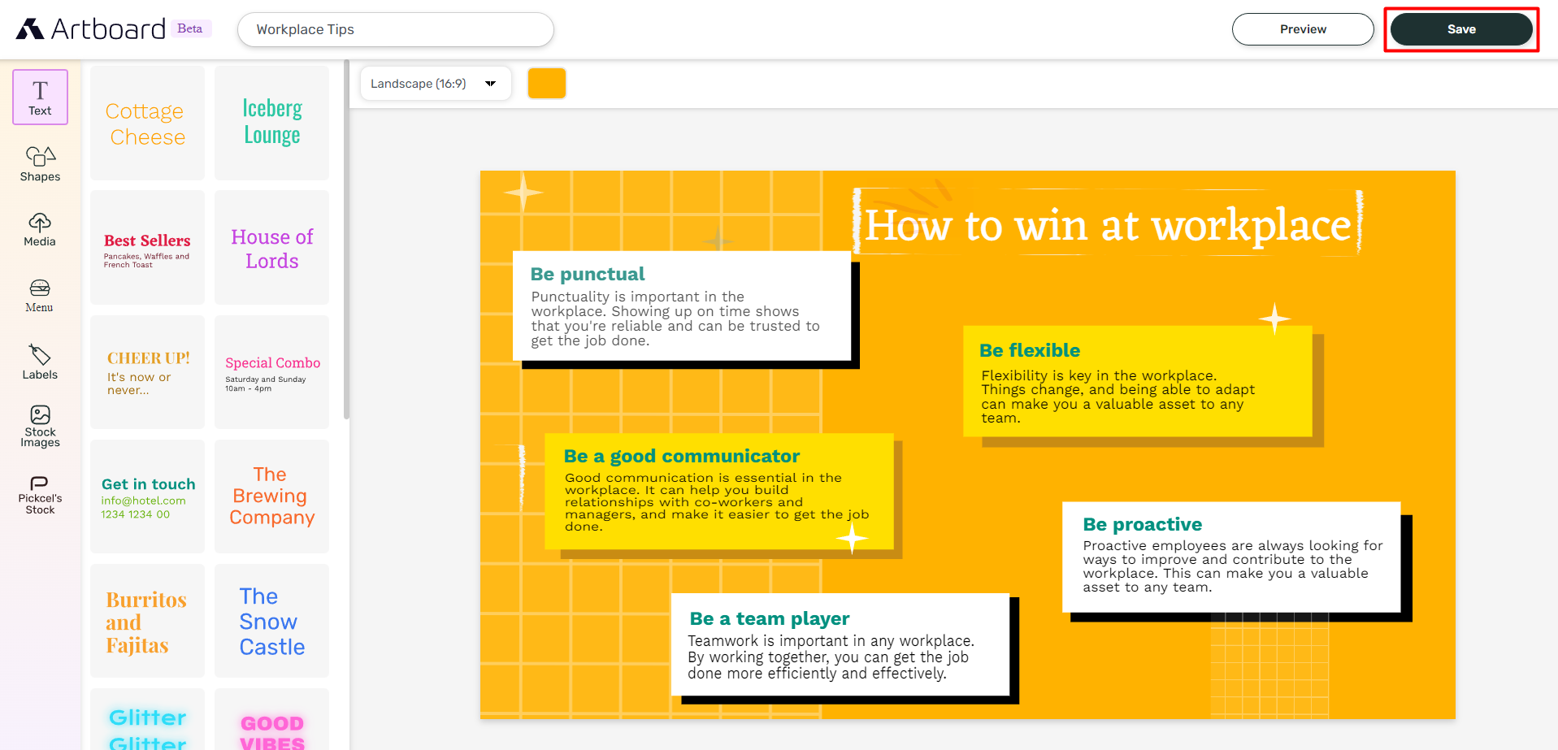Open the Landscape (16:9) orientation dropdown
The height and width of the screenshot is (750, 1558).
(x=436, y=84)
